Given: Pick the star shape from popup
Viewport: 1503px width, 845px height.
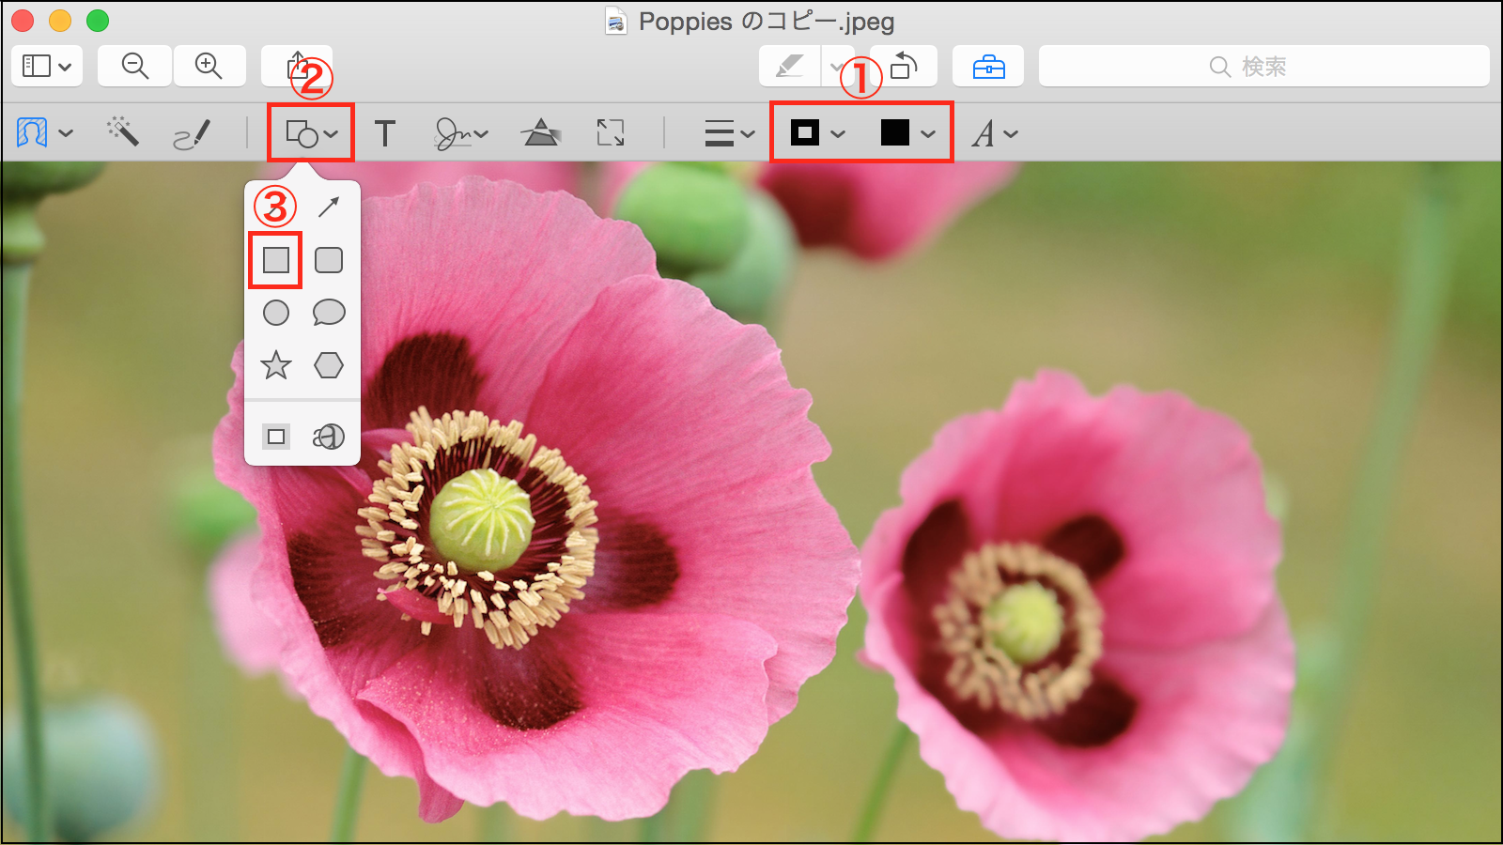Looking at the screenshot, I should pyautogui.click(x=276, y=365).
